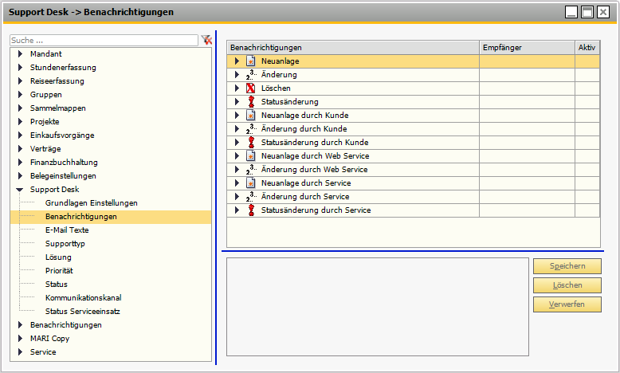This screenshot has height=373, width=620.
Task: Click the Änderung durch Web Service icon
Action: (x=251, y=169)
